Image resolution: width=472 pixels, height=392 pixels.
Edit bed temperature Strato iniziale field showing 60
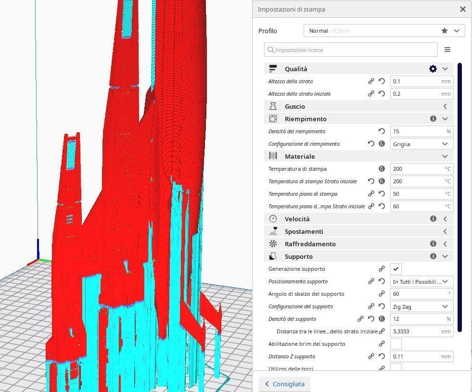click(422, 206)
